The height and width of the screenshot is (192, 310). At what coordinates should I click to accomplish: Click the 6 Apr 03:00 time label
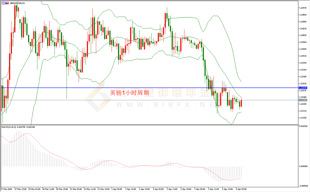(241, 189)
